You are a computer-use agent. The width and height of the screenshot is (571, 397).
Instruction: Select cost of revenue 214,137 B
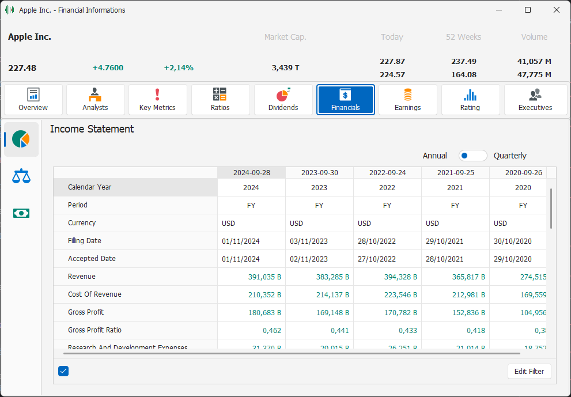[332, 295]
